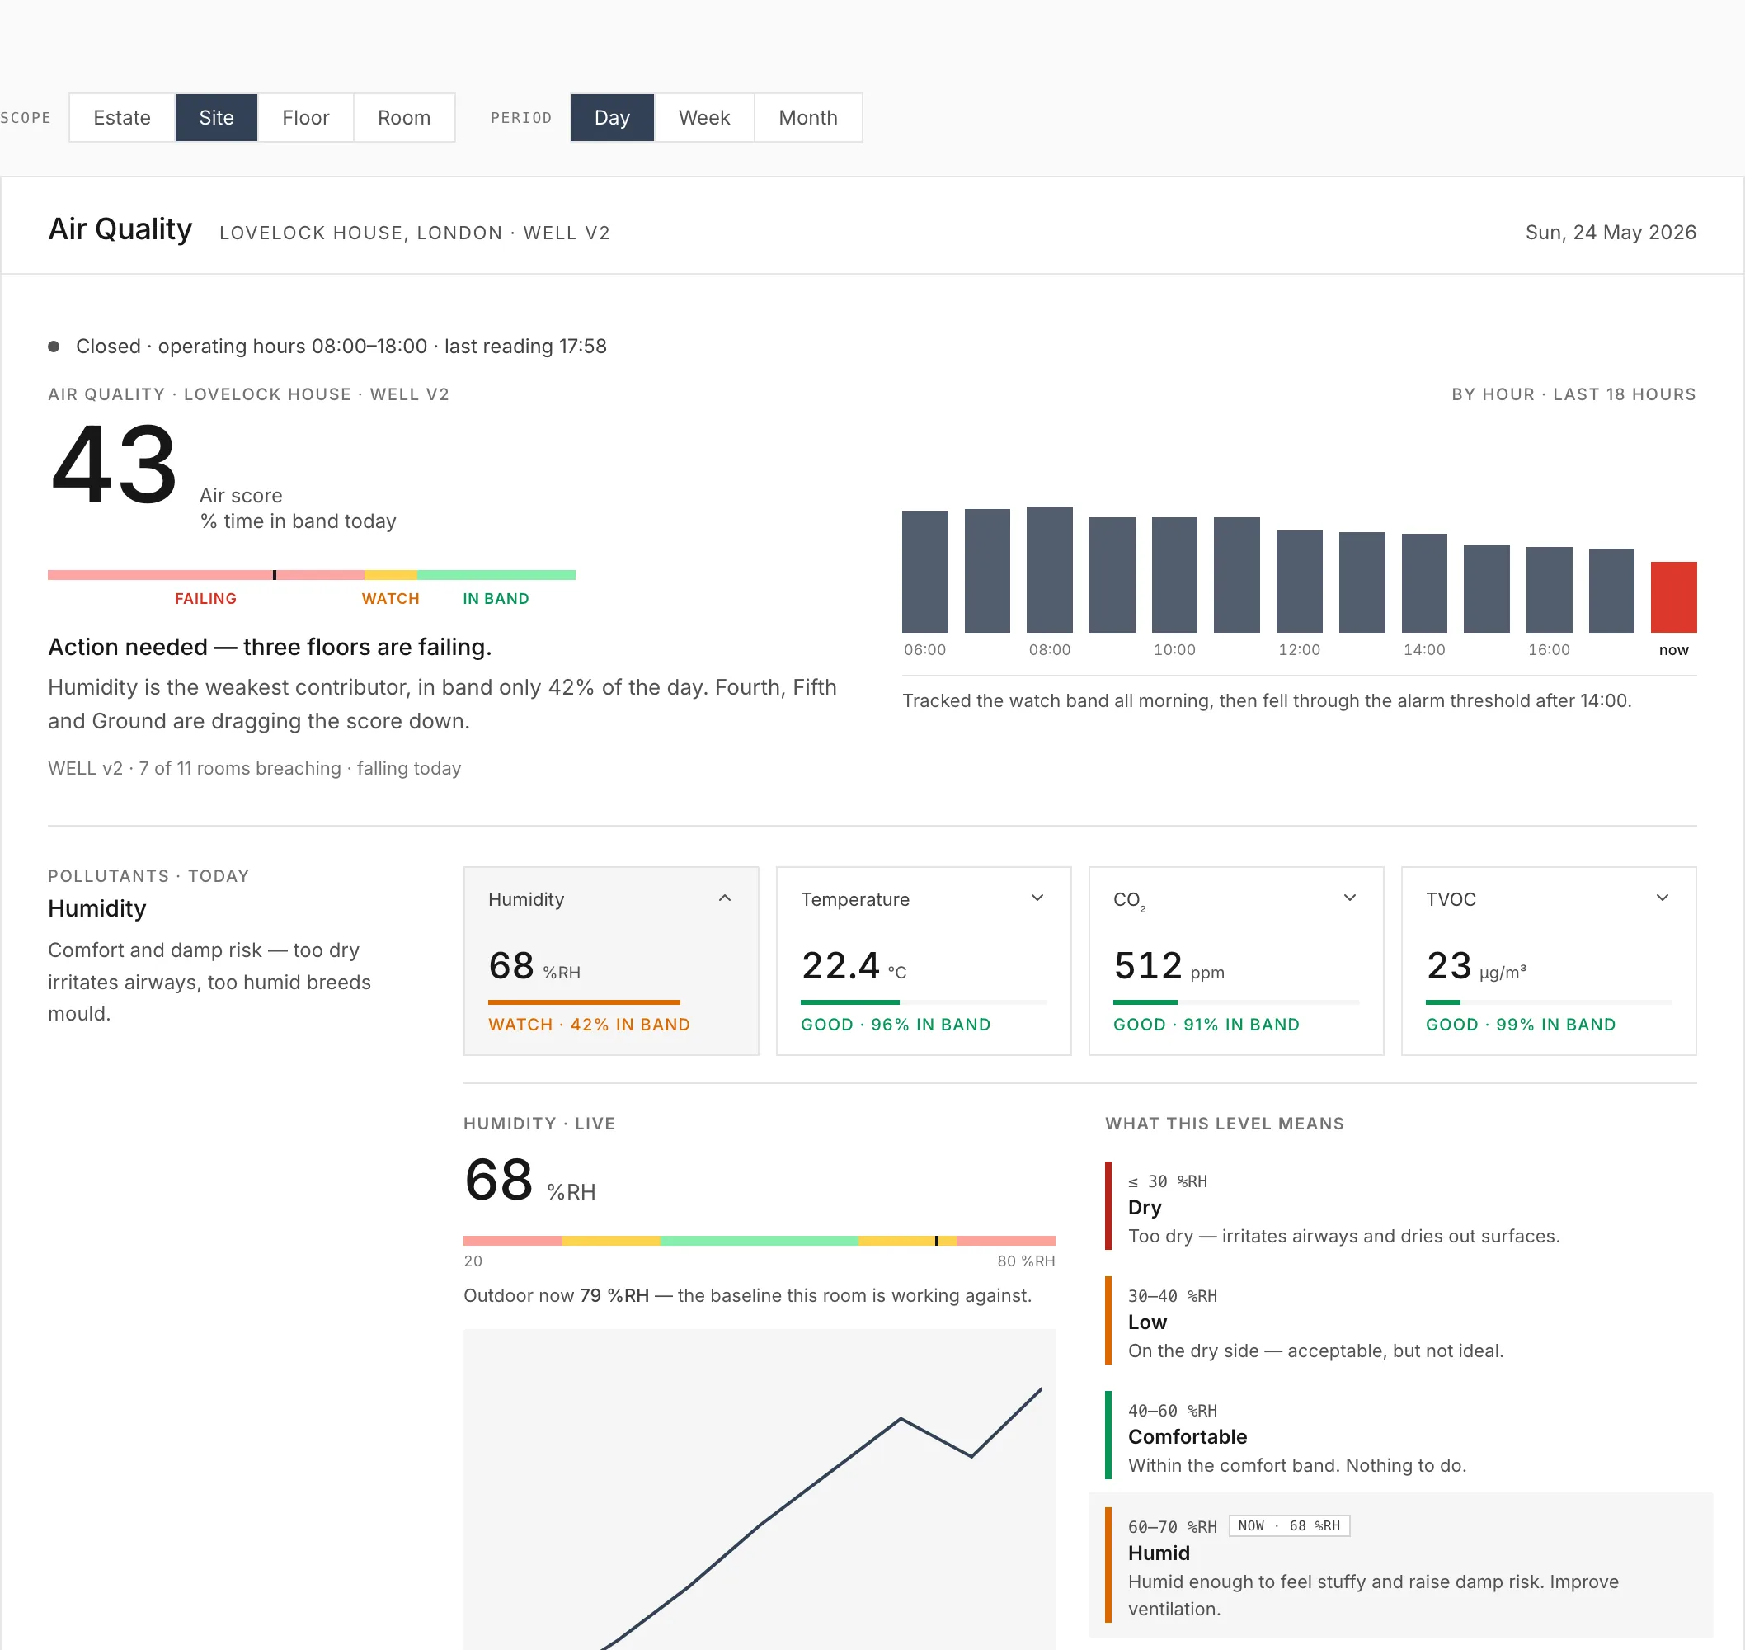Open the CO₂ 512 ppm card
The width and height of the screenshot is (1745, 1650).
(1236, 960)
